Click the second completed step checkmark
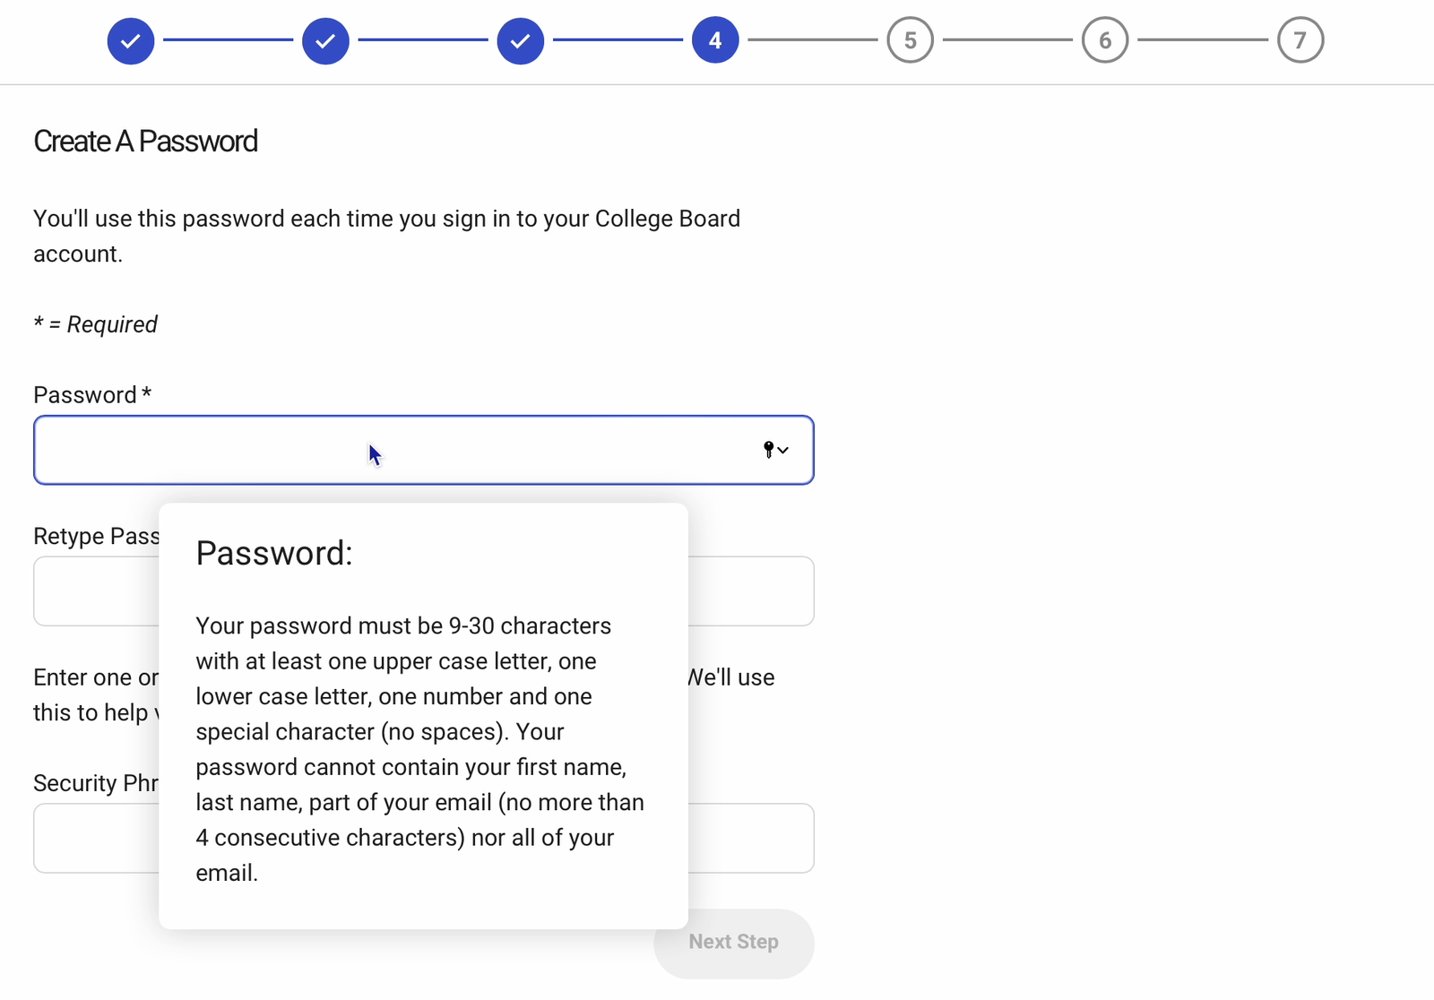 [325, 40]
